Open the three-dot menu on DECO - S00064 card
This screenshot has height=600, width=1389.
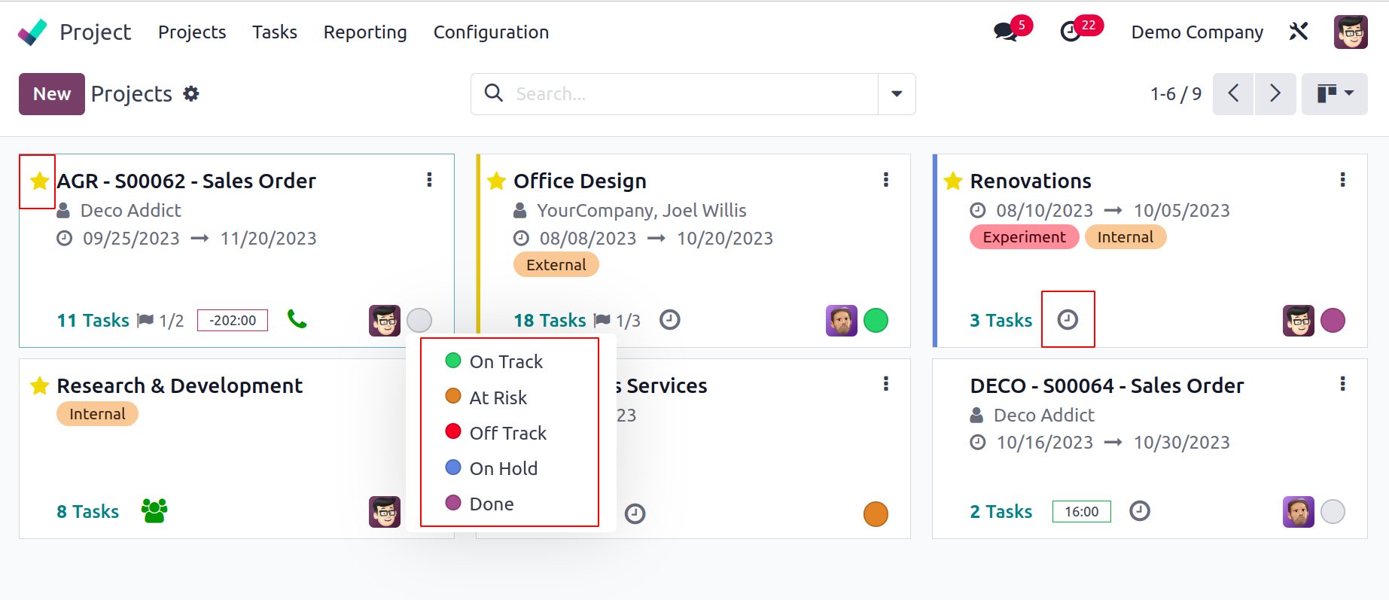click(x=1342, y=384)
